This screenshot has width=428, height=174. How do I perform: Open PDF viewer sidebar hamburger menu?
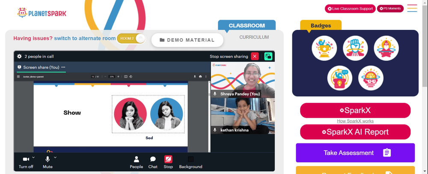[18, 77]
